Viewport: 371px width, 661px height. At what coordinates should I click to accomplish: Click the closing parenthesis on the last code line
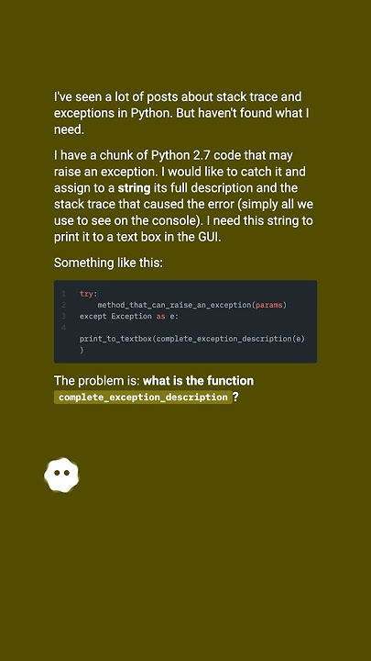(x=82, y=350)
